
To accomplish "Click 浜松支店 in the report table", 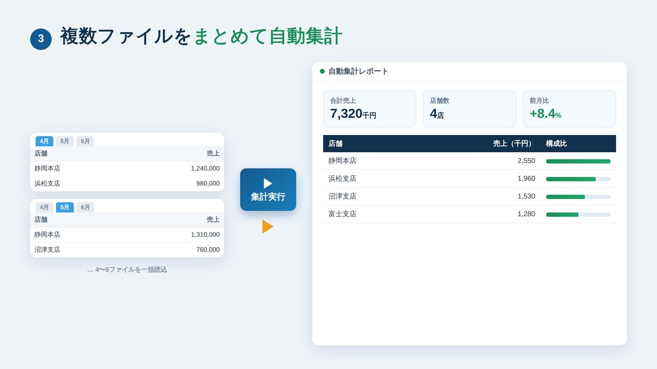I will (343, 179).
